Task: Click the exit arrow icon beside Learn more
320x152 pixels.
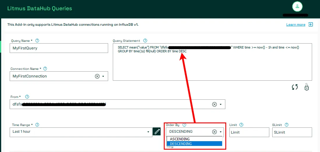Action: (x=311, y=25)
